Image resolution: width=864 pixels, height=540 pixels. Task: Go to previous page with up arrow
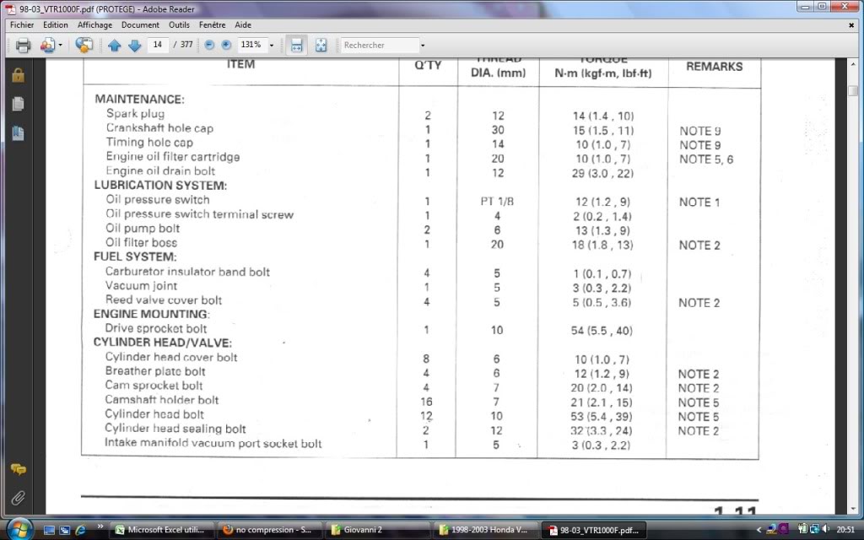(x=115, y=46)
